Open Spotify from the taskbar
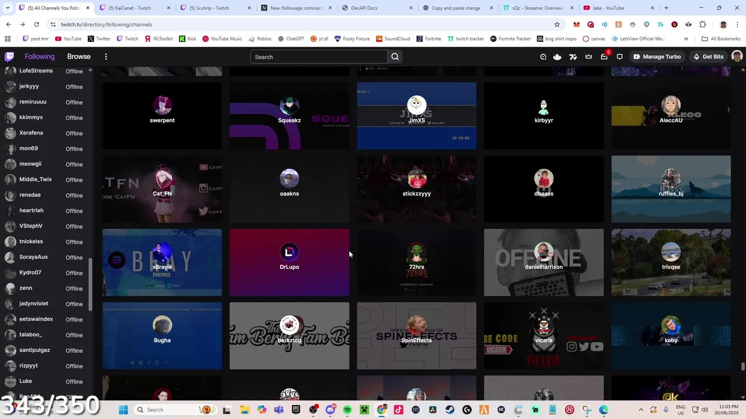 pyautogui.click(x=347, y=410)
